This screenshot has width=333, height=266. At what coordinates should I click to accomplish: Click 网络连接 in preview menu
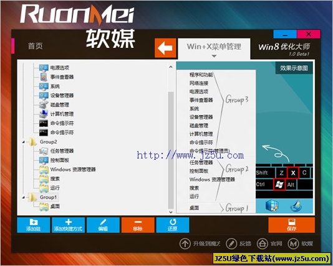click(x=199, y=83)
